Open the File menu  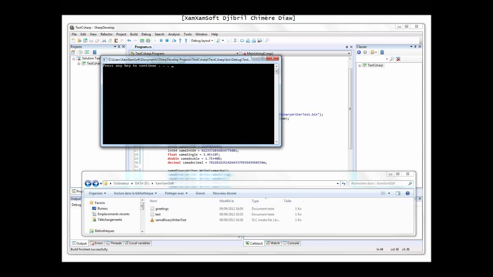[x=74, y=34]
